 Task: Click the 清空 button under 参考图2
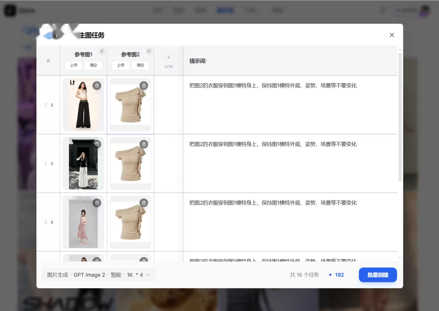(140, 65)
